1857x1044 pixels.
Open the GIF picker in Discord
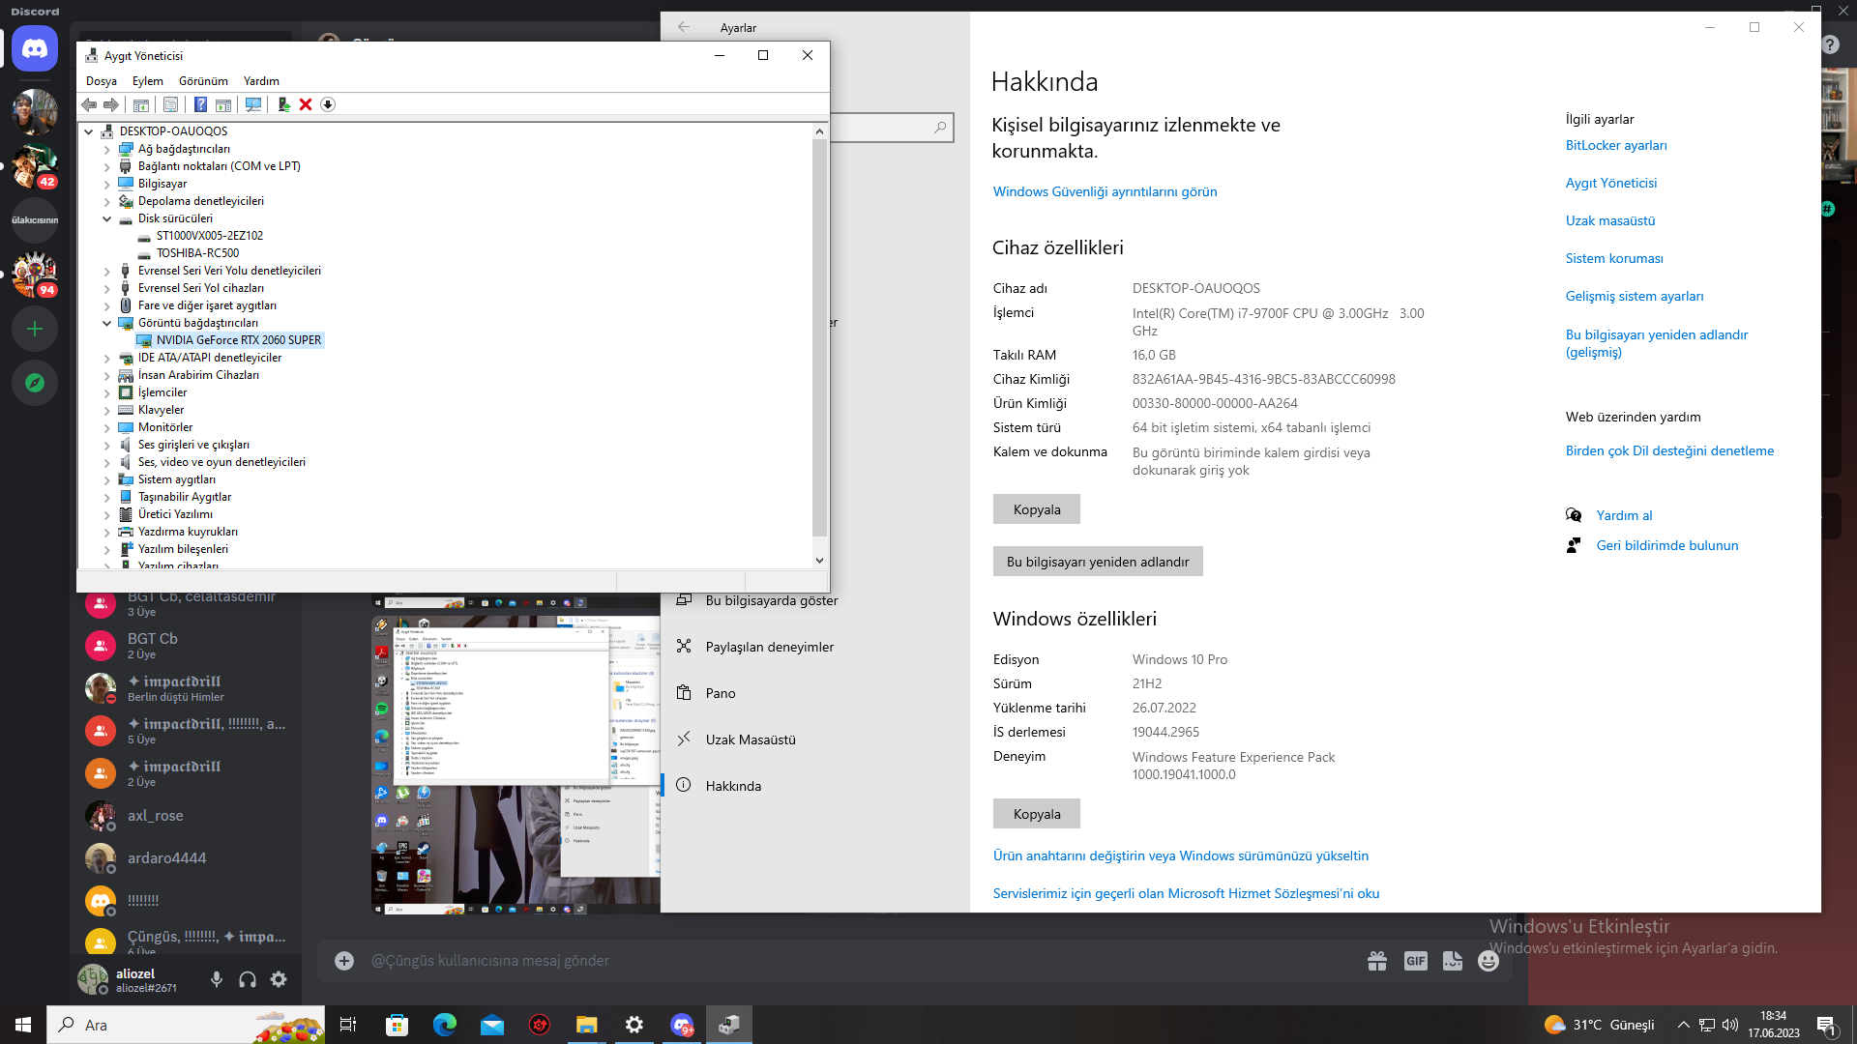1415,960
